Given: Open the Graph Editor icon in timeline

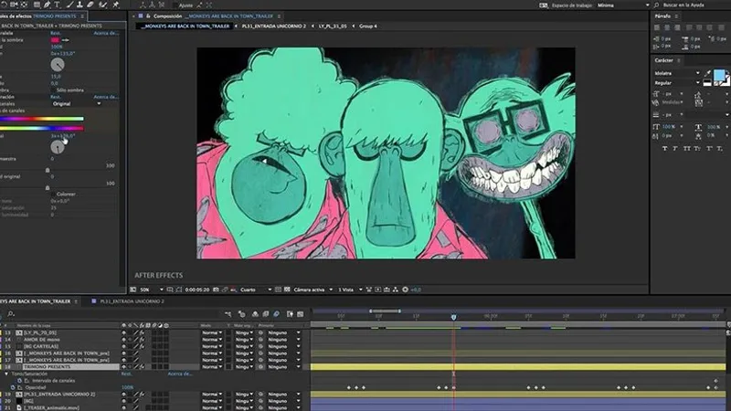Looking at the screenshot, I should [301, 314].
